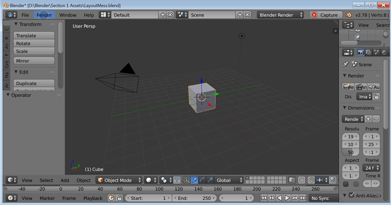Enable the Anti-Aliasing checkbox
The height and width of the screenshot is (205, 391).
tap(351, 195)
